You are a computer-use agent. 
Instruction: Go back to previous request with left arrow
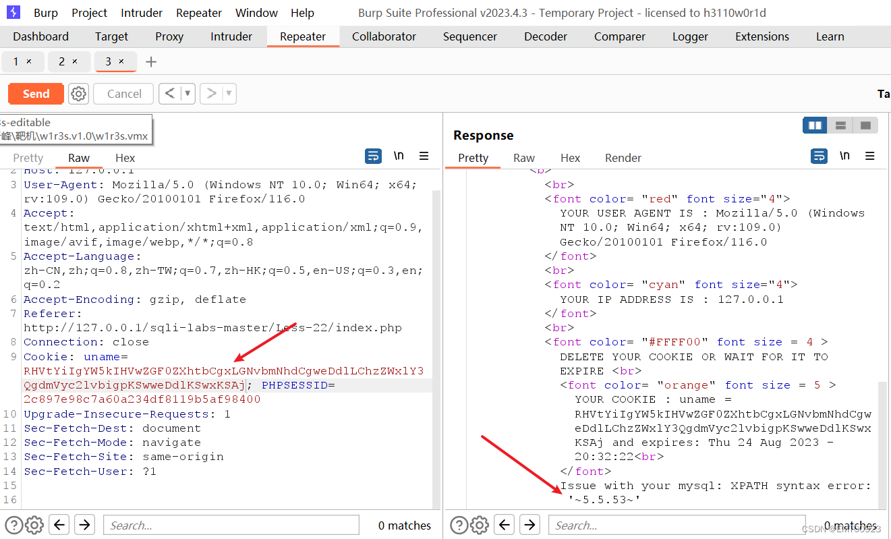[171, 94]
